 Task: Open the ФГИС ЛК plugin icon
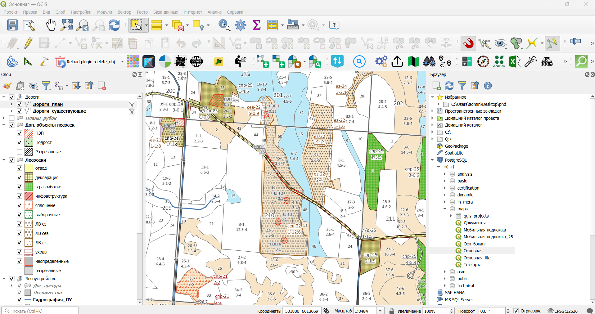pos(499,62)
